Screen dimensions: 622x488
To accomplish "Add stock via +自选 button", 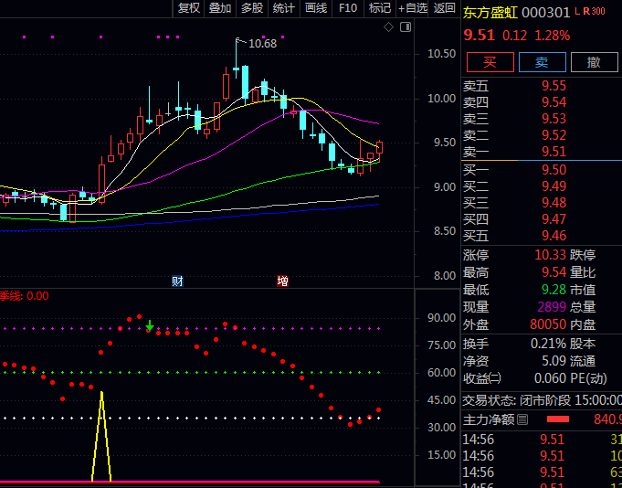I will click(412, 8).
